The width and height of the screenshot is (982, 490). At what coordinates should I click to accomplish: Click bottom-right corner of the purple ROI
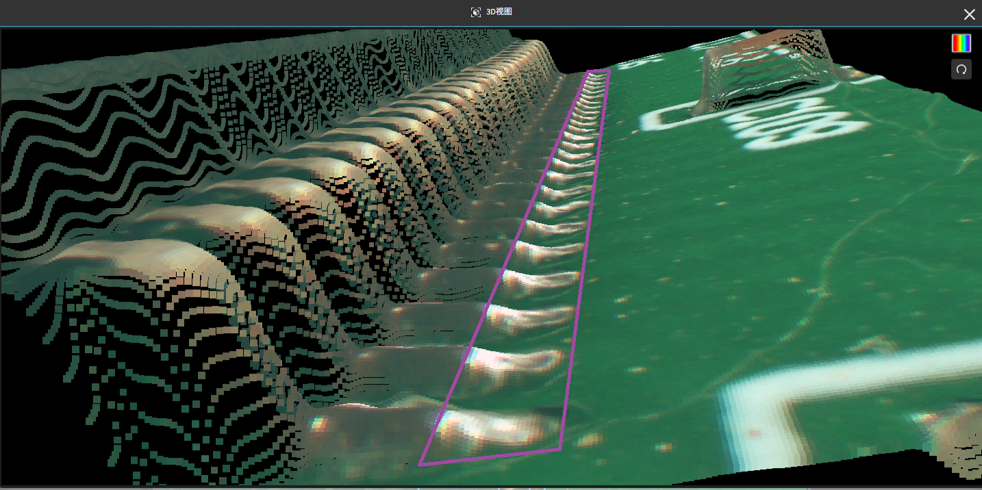coord(560,449)
